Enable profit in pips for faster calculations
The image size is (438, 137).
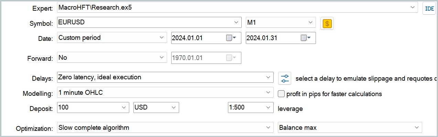click(281, 94)
